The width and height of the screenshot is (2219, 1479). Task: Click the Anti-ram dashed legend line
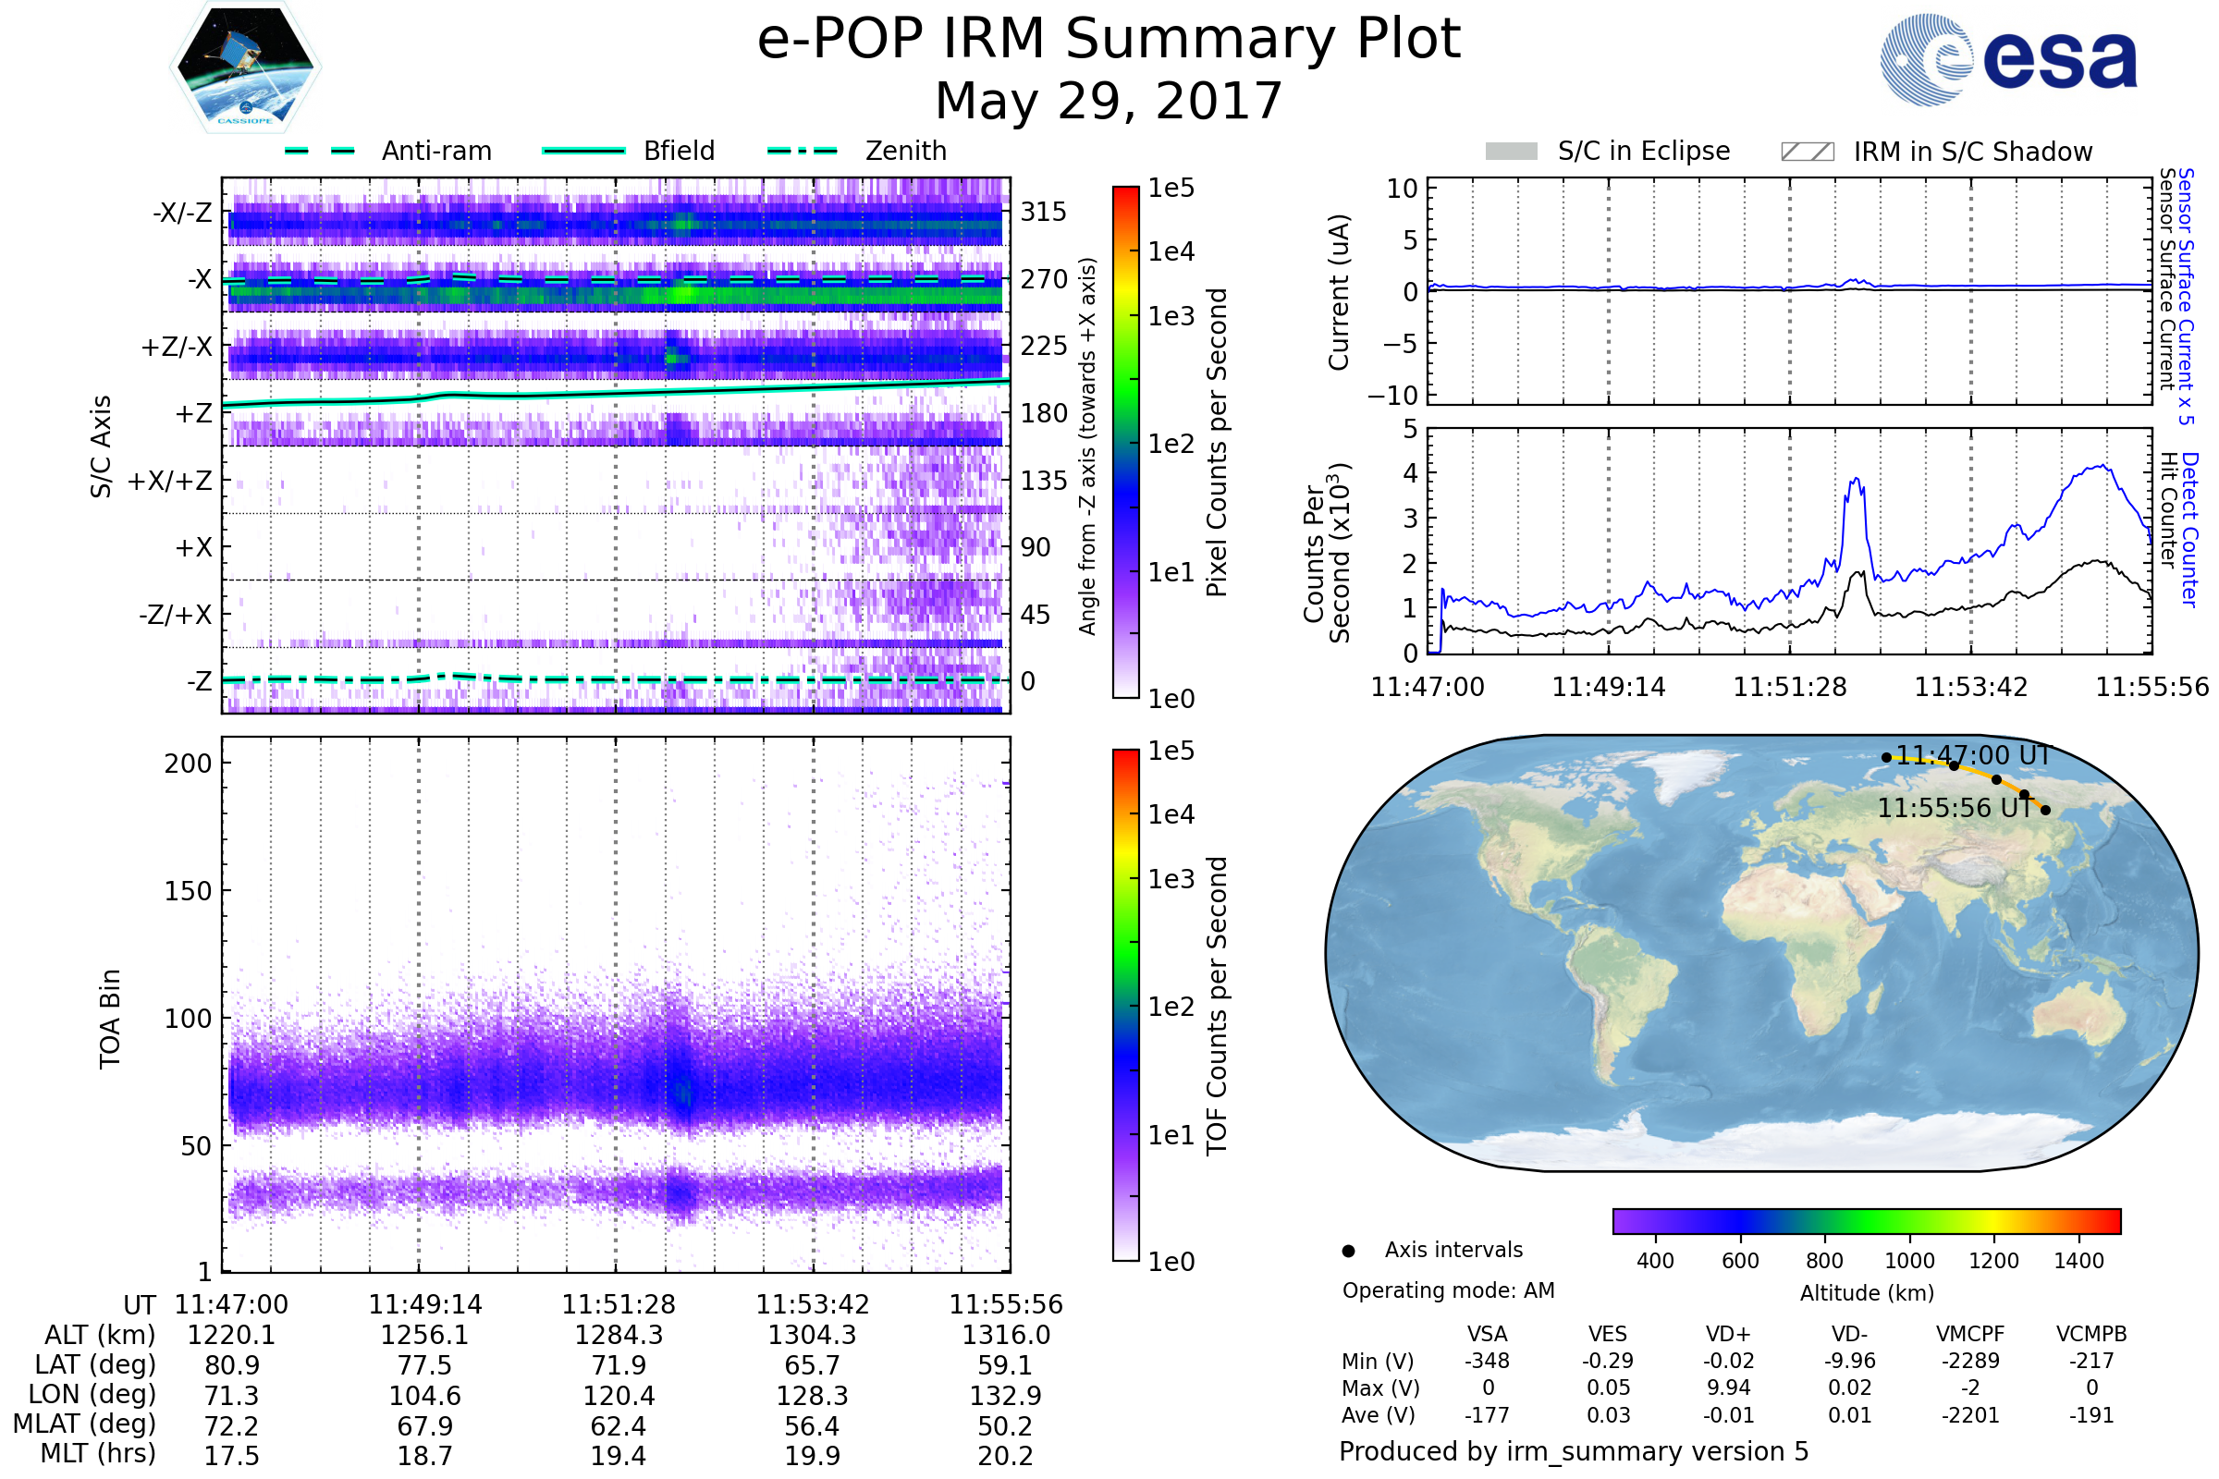[x=320, y=151]
